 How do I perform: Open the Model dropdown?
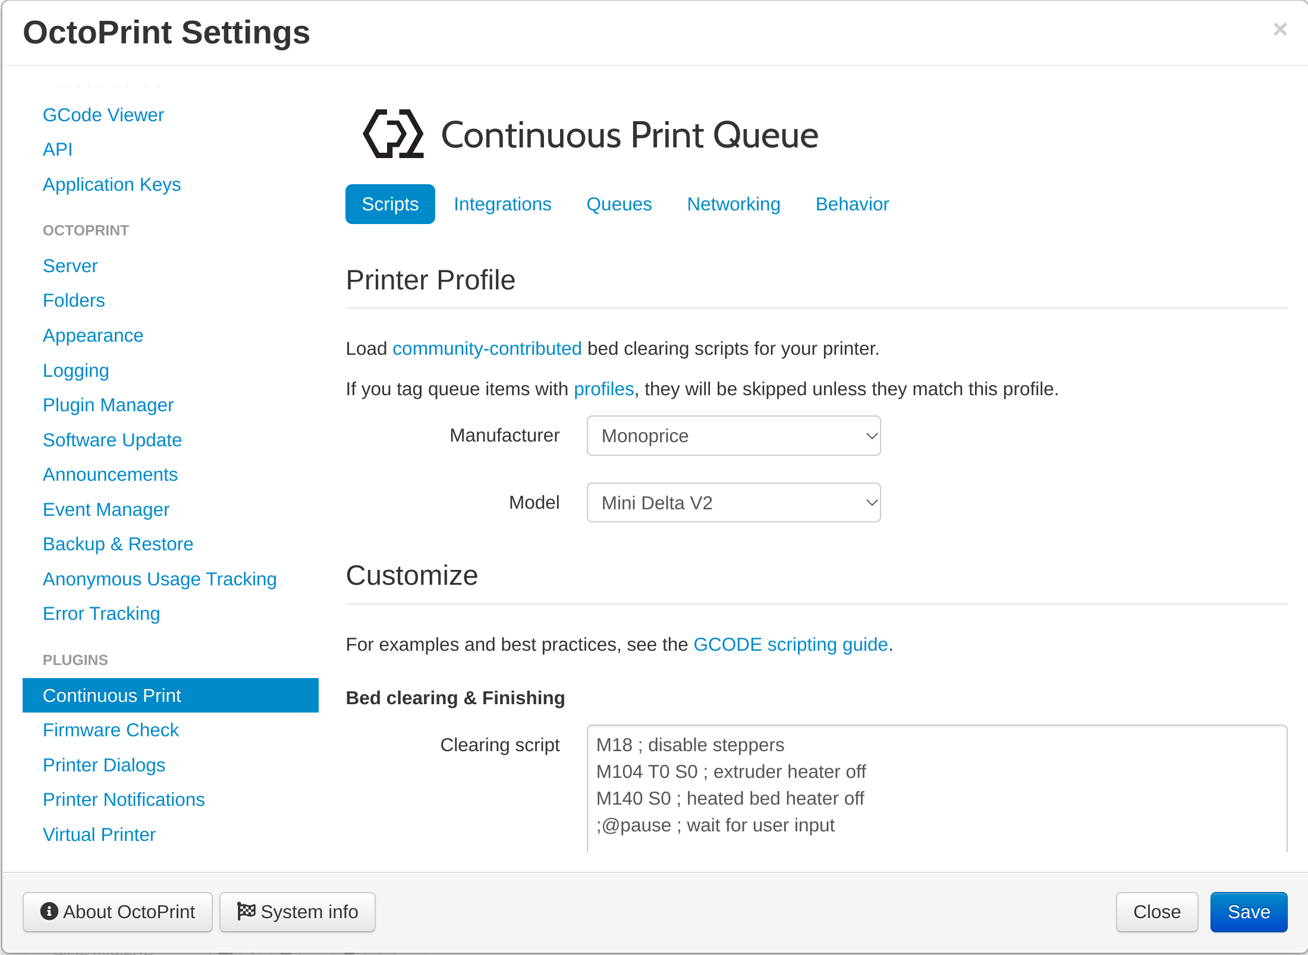tap(734, 503)
